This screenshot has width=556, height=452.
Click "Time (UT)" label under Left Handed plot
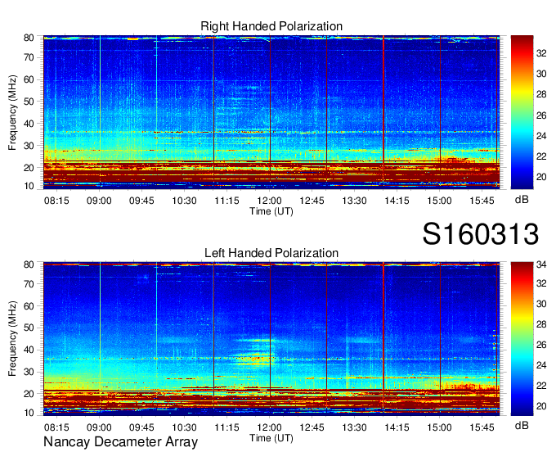click(x=271, y=438)
